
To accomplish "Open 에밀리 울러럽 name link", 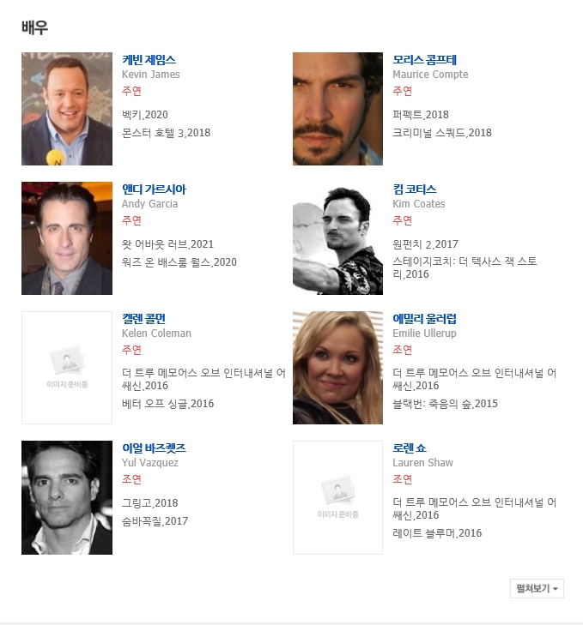I will [x=424, y=319].
